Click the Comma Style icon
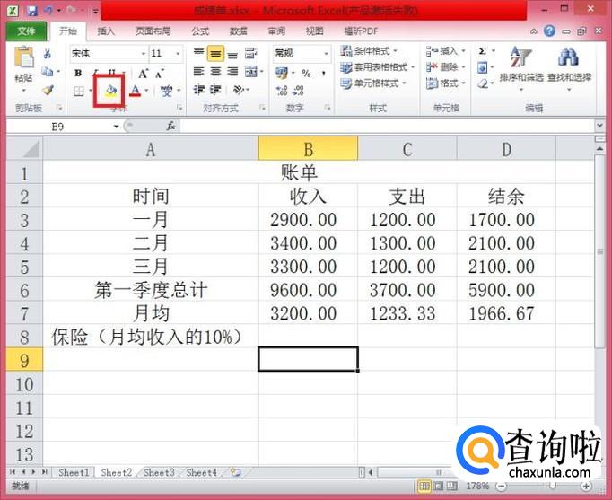Image resolution: width=612 pixels, height=500 pixels. [324, 73]
